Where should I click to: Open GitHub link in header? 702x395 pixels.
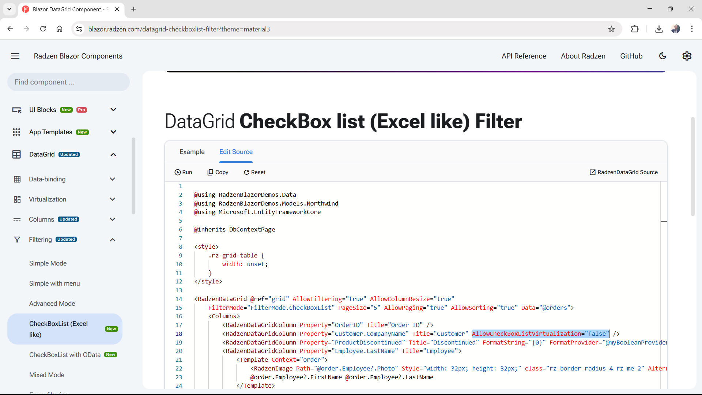tap(631, 56)
